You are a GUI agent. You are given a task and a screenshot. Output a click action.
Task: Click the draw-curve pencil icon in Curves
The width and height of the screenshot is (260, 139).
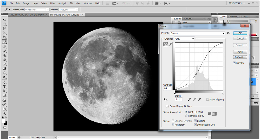click(170, 44)
